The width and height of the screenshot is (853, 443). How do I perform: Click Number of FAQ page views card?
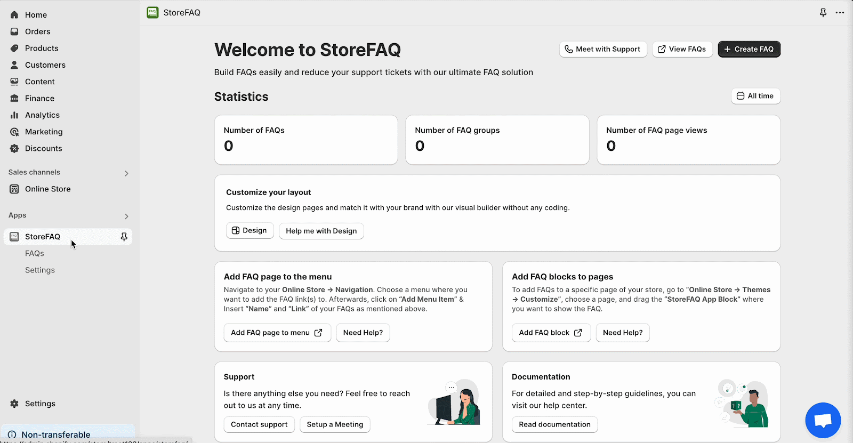click(x=689, y=140)
